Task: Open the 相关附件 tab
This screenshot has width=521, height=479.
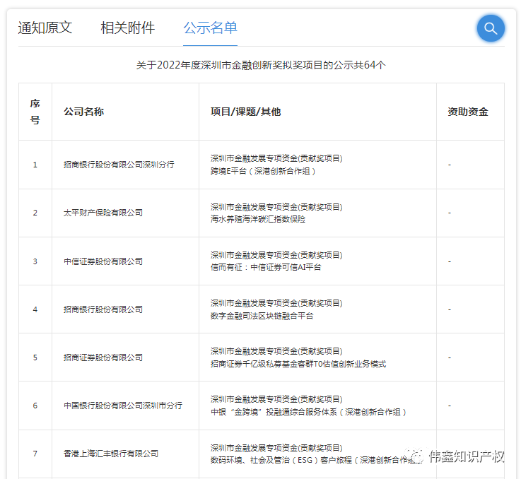Action: (127, 28)
